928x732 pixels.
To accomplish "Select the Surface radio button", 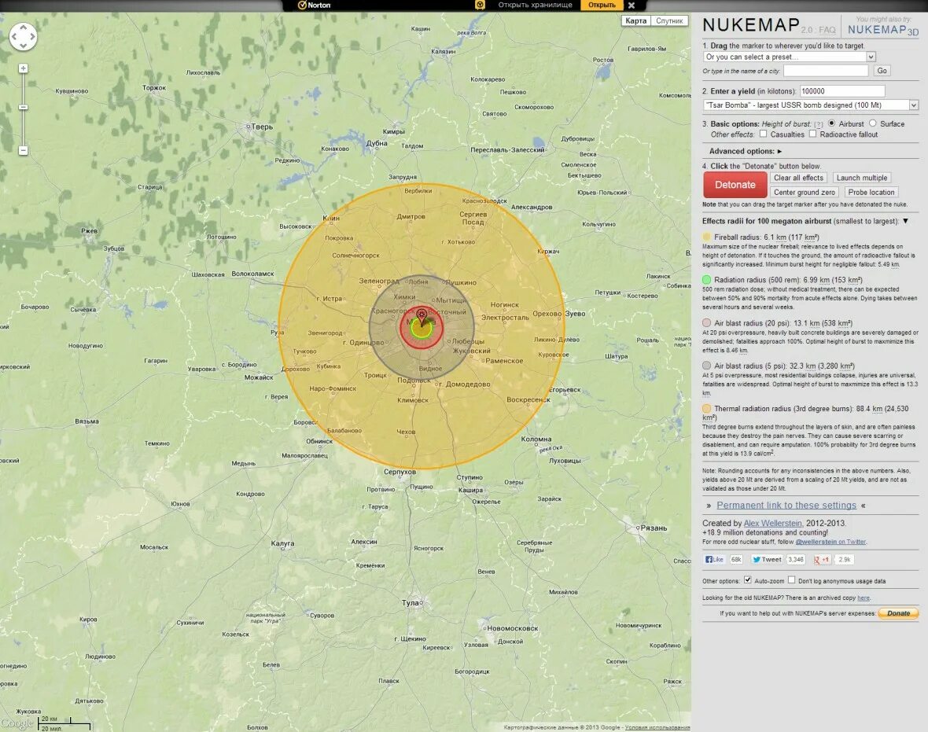I will (x=872, y=123).
